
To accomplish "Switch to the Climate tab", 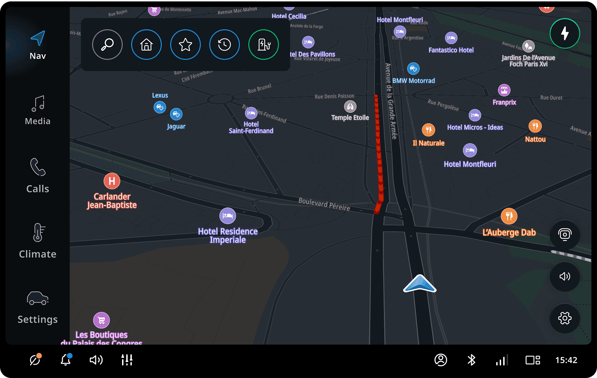I will (x=38, y=241).
